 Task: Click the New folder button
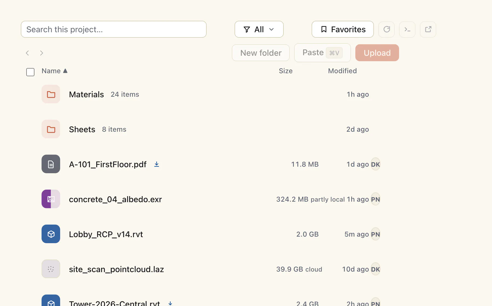click(x=261, y=53)
